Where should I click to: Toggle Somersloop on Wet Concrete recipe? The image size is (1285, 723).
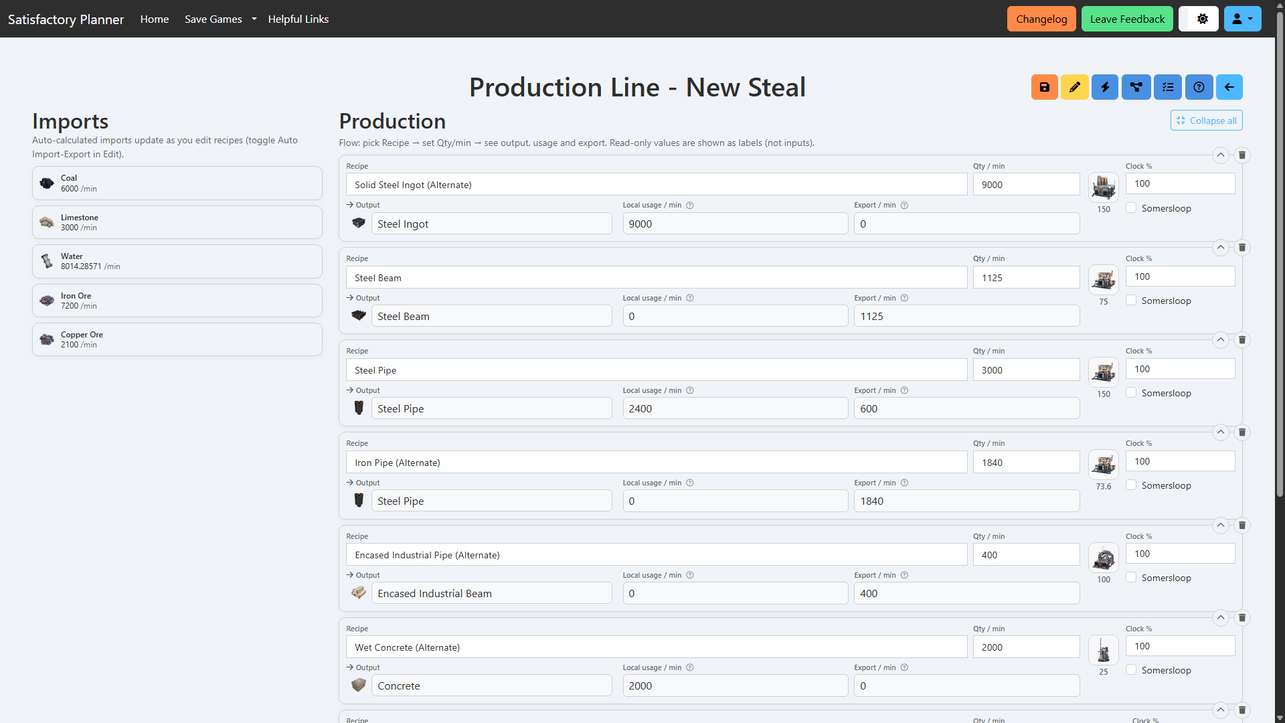pyautogui.click(x=1131, y=669)
